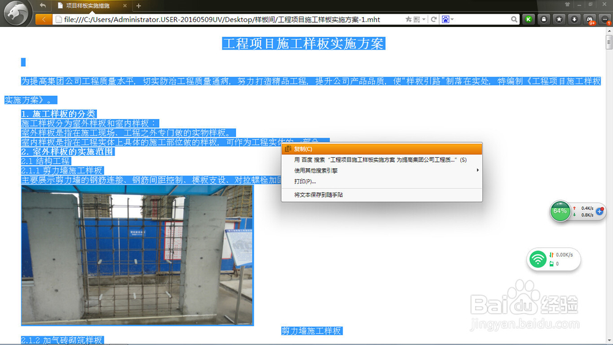Select 将文本保存到随手贴 menu item
This screenshot has height=345, width=613.
[x=382, y=195]
